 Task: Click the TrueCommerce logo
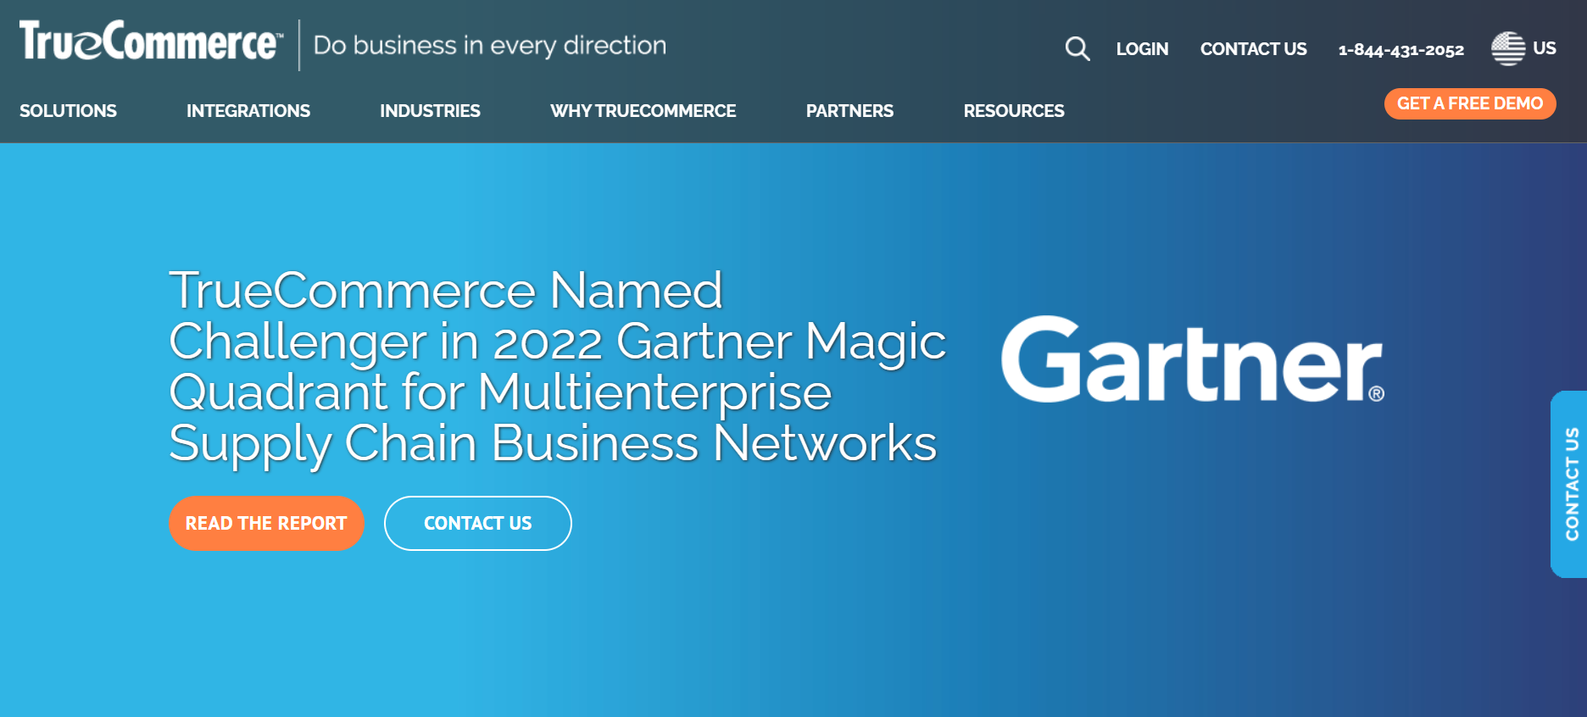tap(151, 42)
